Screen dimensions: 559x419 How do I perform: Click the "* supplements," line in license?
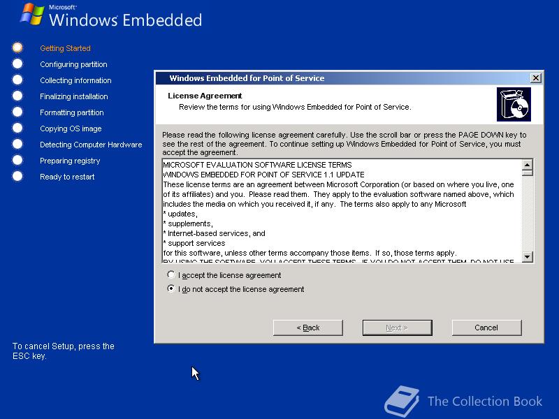point(188,223)
